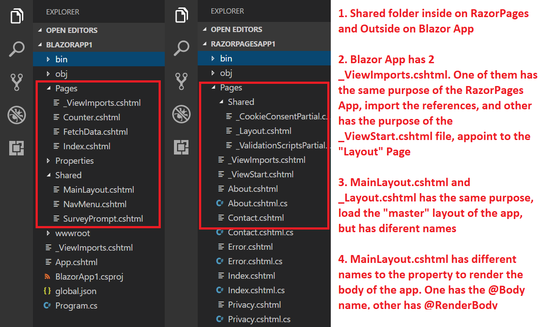Click the braces icon beside global.json
550x327 pixels.
click(47, 291)
